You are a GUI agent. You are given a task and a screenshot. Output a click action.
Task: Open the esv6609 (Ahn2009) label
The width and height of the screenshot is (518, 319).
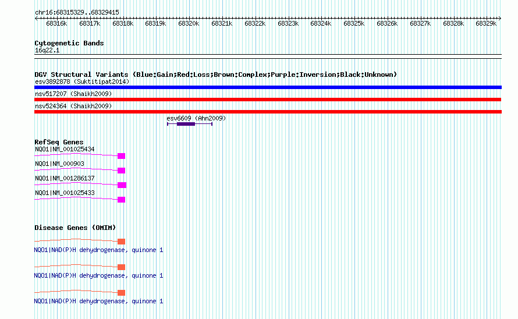[x=196, y=118]
